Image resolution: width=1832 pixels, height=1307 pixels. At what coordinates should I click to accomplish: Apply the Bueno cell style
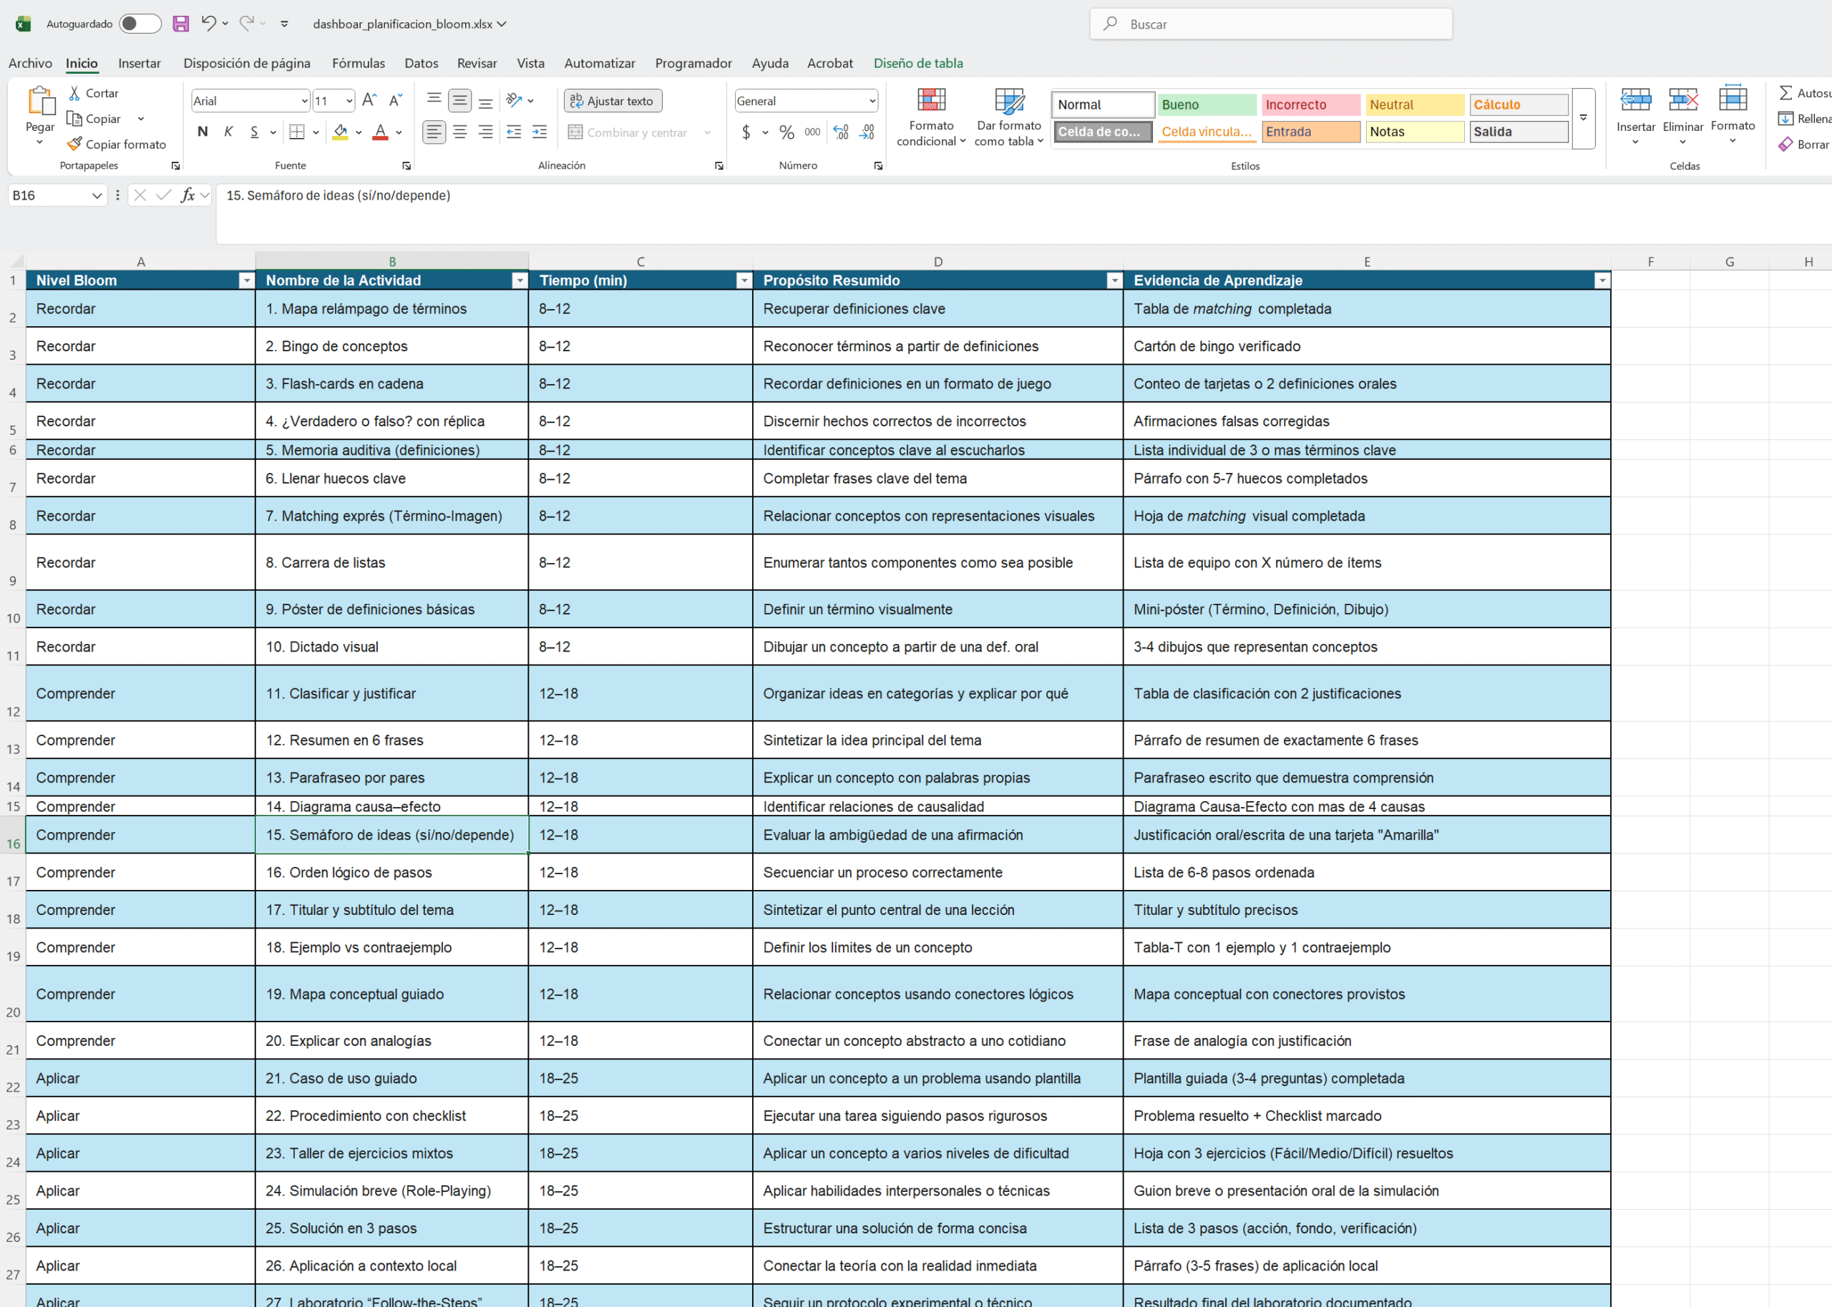[1206, 104]
